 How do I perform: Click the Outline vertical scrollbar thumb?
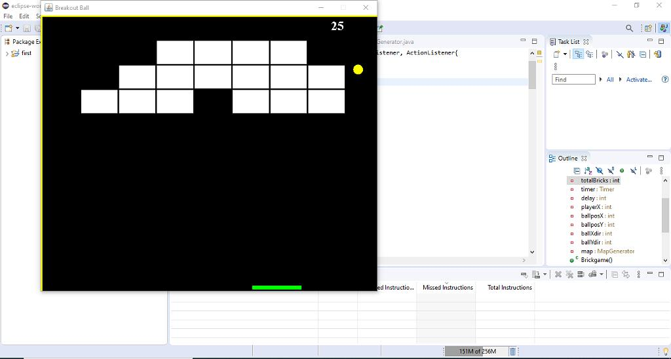coord(666,216)
